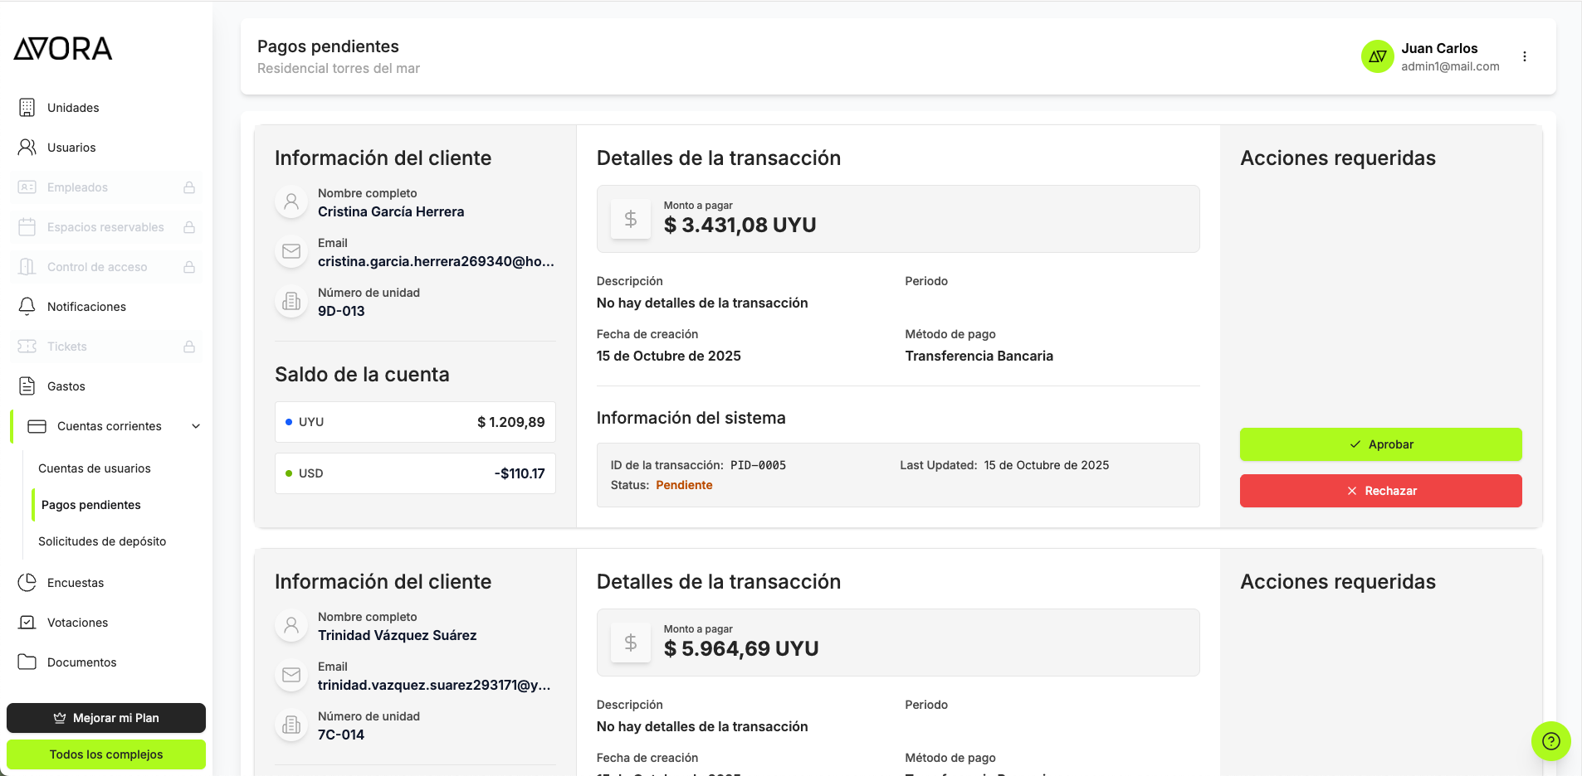
Task: Reject the 3.431,08 UYU transaction
Action: [1380, 490]
